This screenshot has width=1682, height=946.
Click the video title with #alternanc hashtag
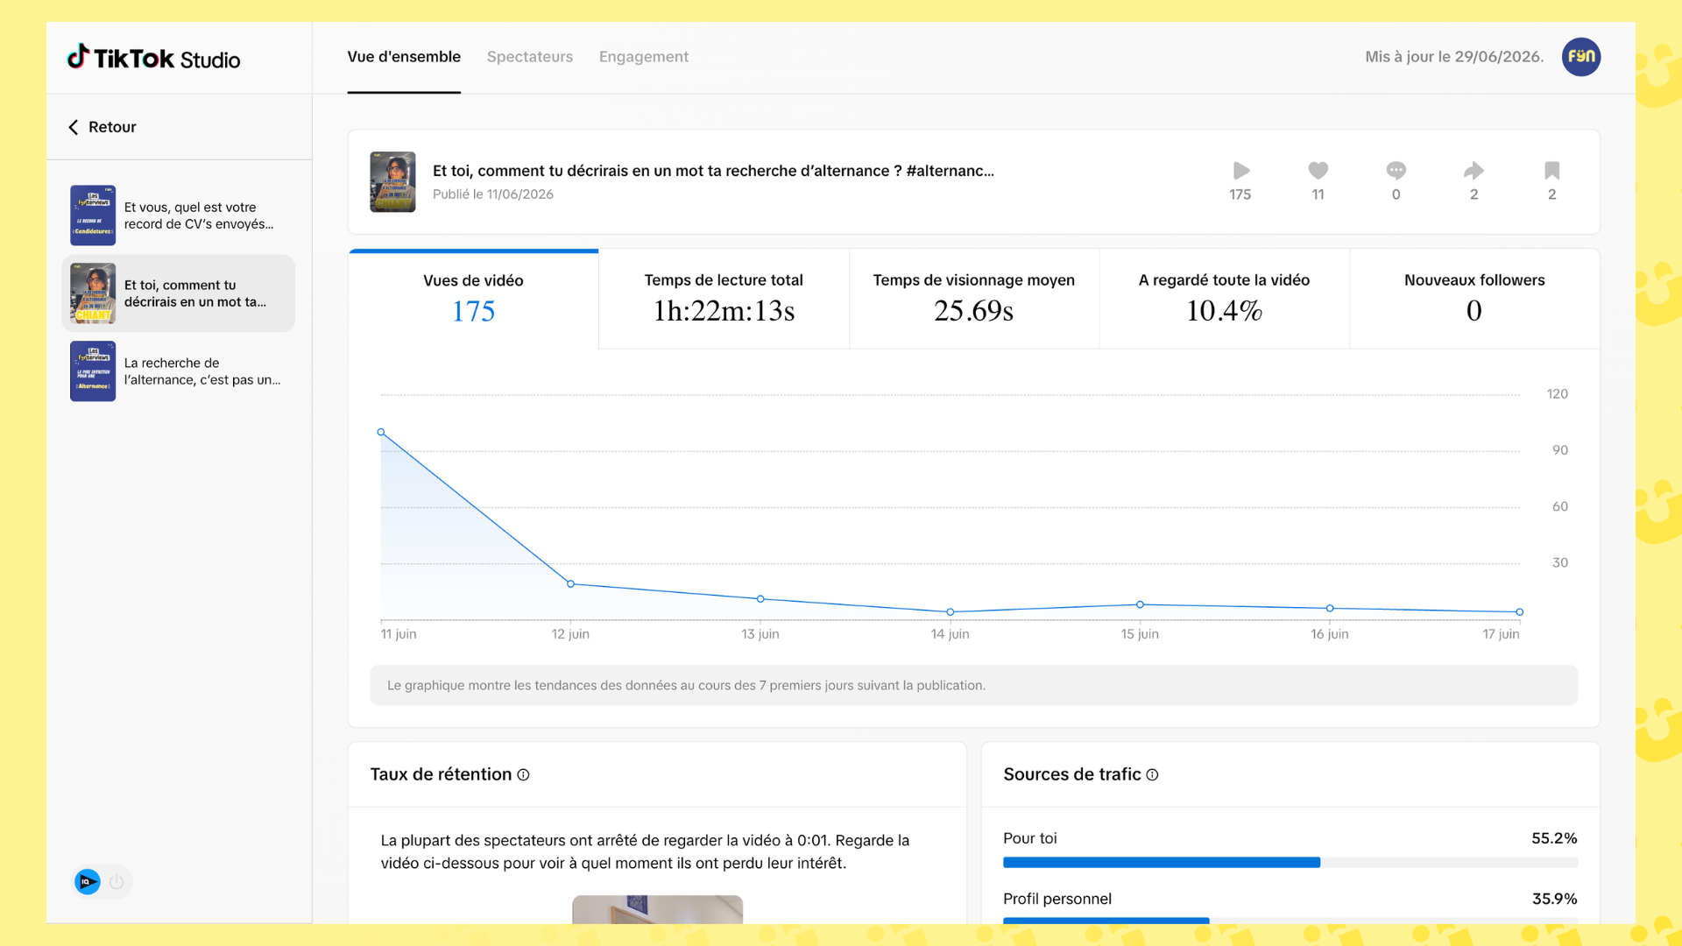pos(713,171)
